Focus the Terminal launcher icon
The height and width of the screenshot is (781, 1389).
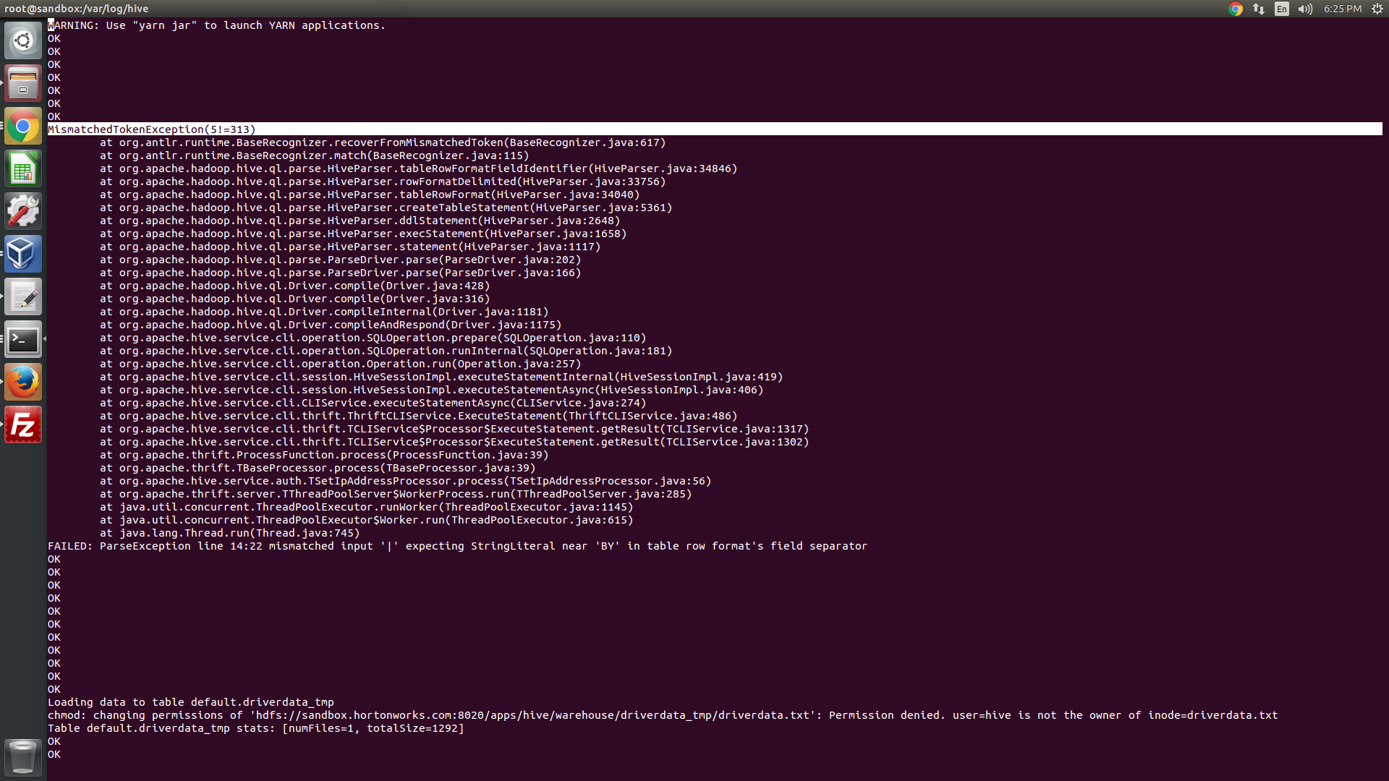point(23,339)
